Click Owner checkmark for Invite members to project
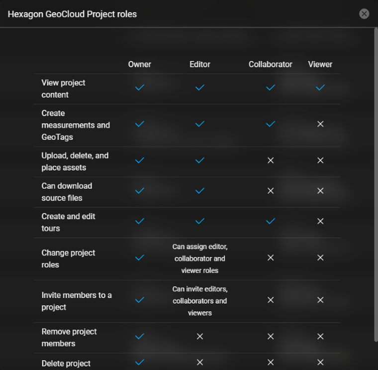Image resolution: width=378 pixels, height=370 pixels. [140, 300]
